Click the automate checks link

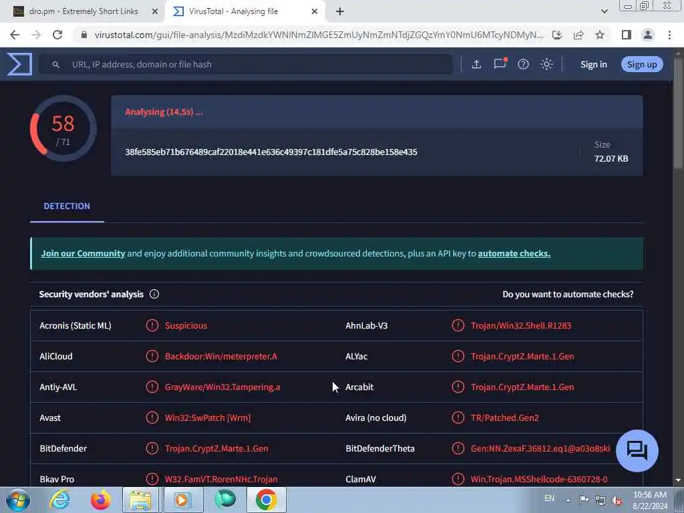514,253
